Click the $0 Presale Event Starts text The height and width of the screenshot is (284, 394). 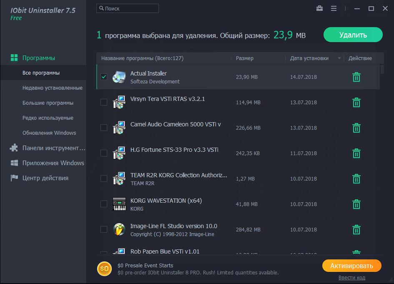point(145,265)
